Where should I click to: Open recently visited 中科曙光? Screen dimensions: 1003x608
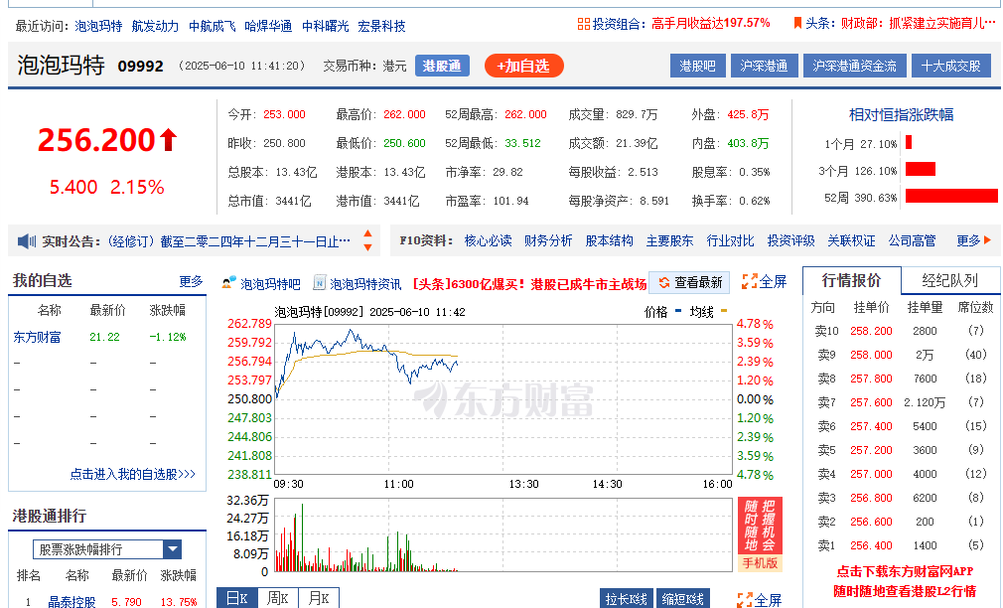point(326,26)
